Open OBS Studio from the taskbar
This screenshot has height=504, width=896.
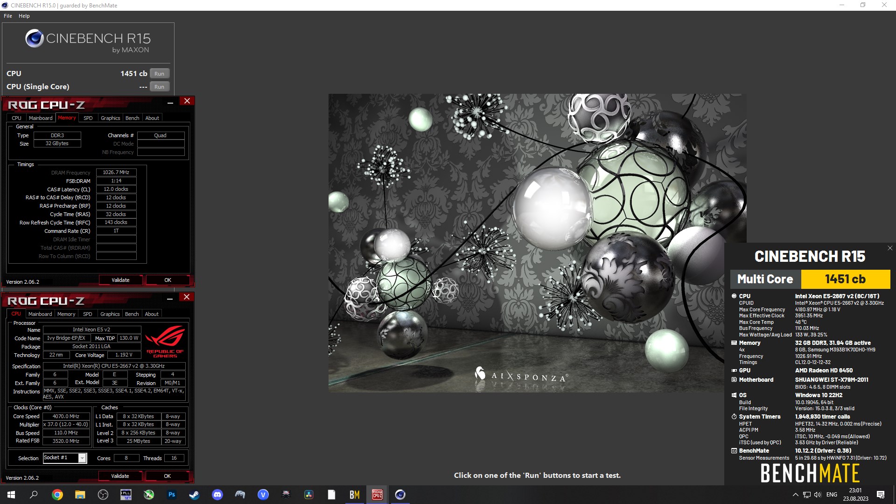click(x=103, y=495)
